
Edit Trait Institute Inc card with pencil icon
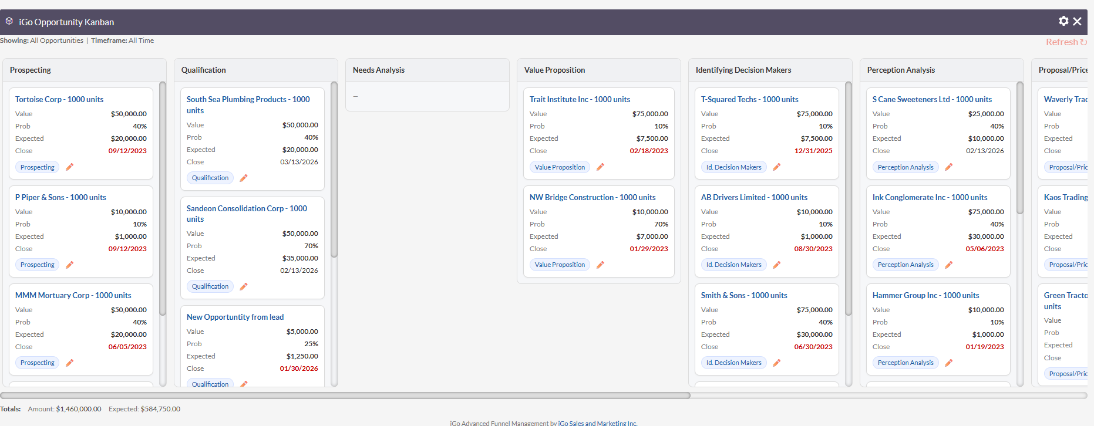tap(600, 167)
